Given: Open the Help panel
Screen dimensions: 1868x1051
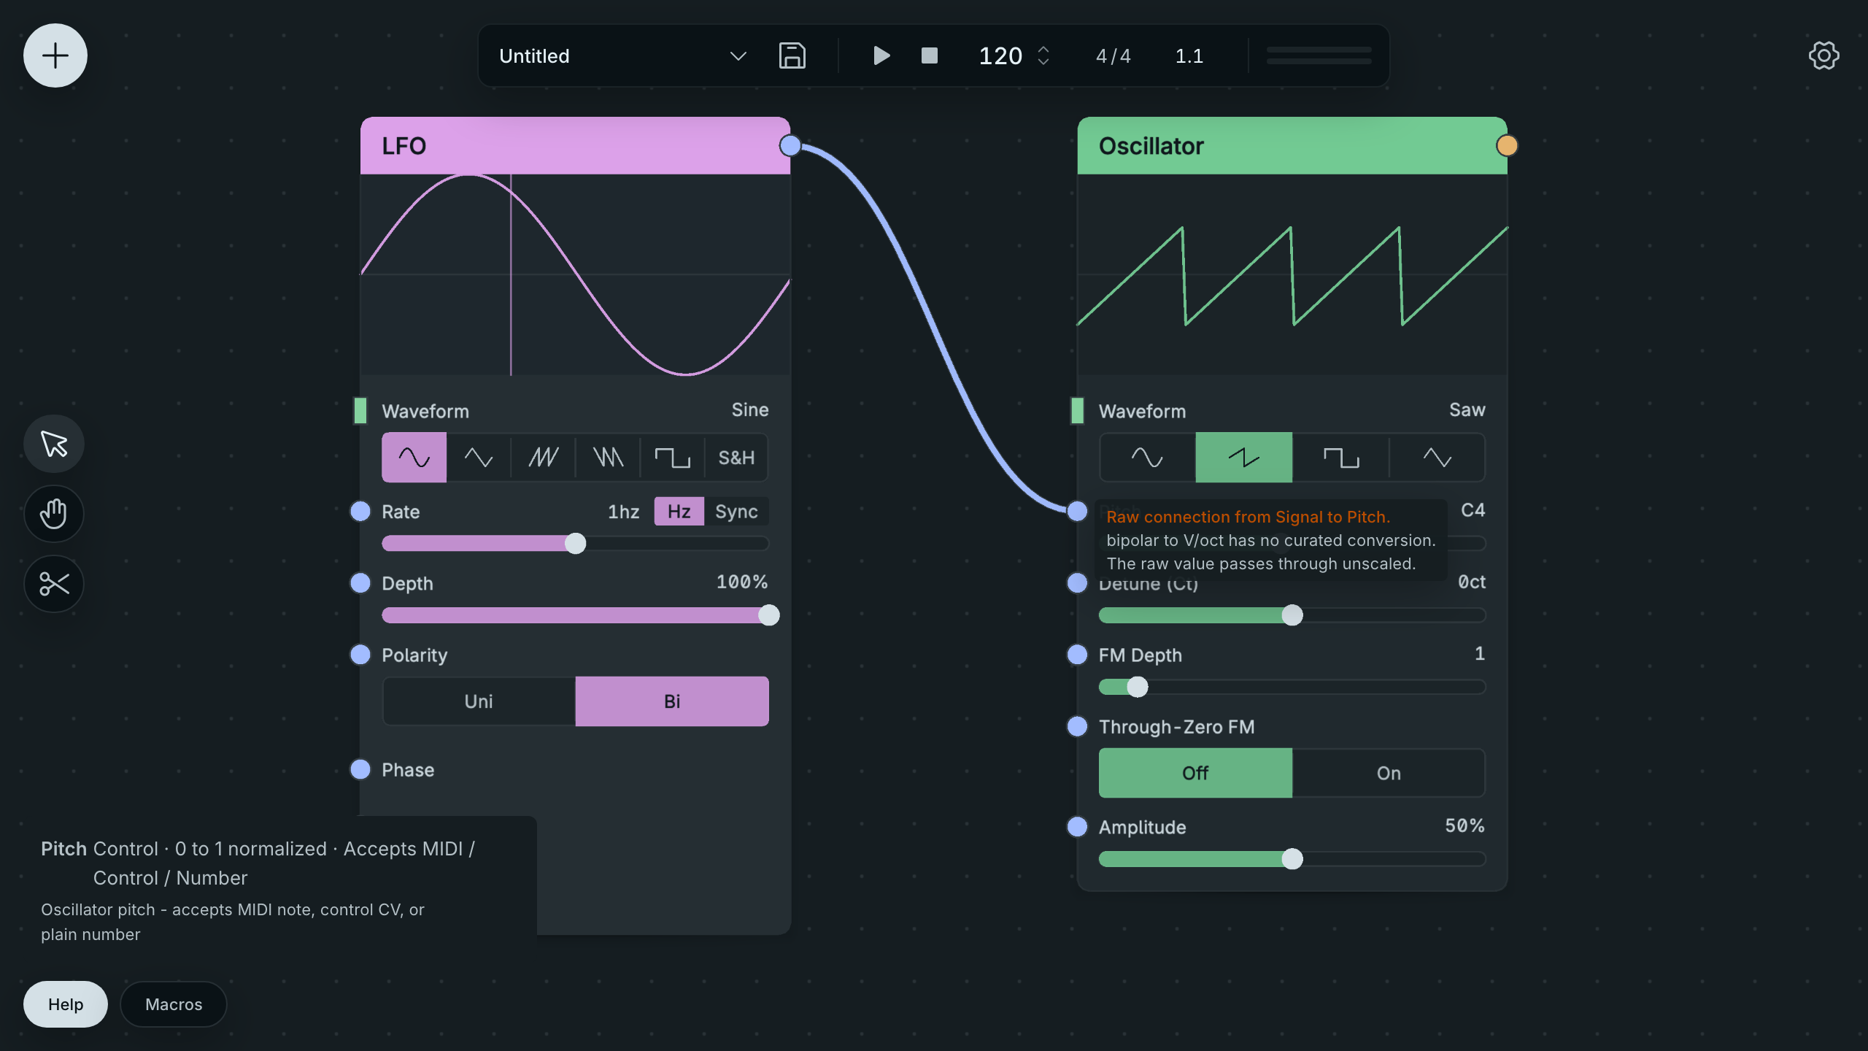Looking at the screenshot, I should click(x=66, y=1004).
